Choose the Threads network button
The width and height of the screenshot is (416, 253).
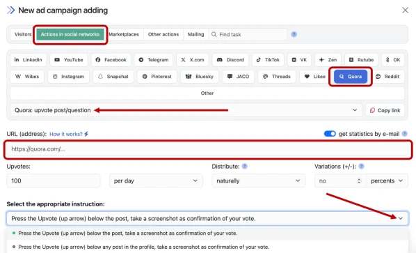click(277, 77)
